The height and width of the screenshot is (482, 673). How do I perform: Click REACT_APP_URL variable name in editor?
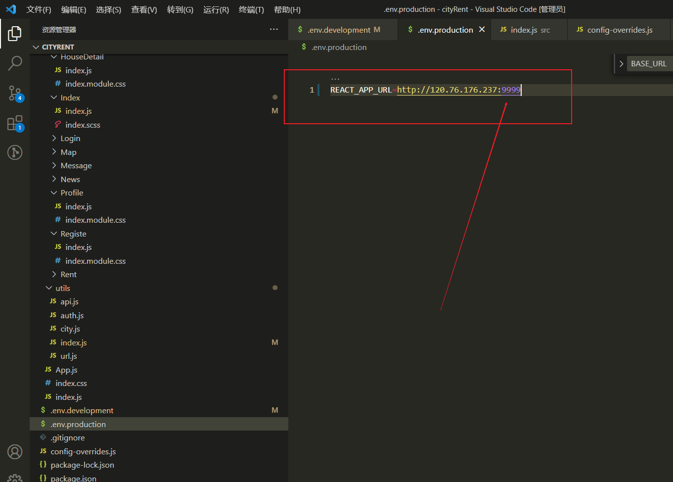click(361, 90)
